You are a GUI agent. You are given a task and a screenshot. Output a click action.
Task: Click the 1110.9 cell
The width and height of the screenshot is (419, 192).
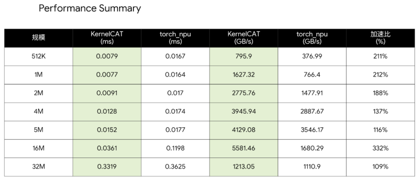[x=312, y=167]
